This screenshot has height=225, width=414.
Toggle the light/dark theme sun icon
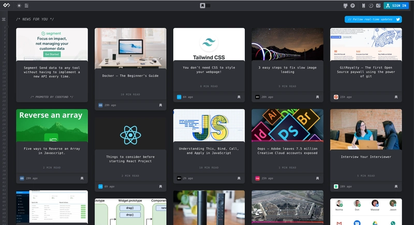[x=19, y=6]
